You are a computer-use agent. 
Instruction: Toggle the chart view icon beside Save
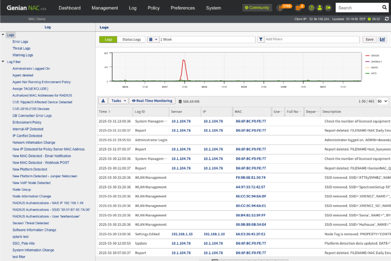point(382,39)
